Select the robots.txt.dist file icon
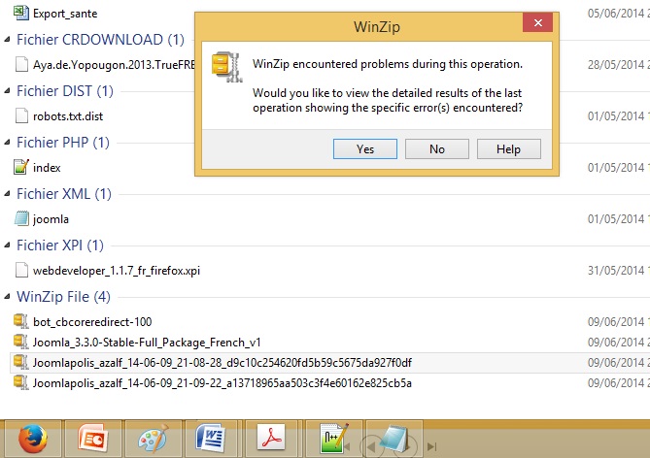Image resolution: width=650 pixels, height=458 pixels. 21,115
